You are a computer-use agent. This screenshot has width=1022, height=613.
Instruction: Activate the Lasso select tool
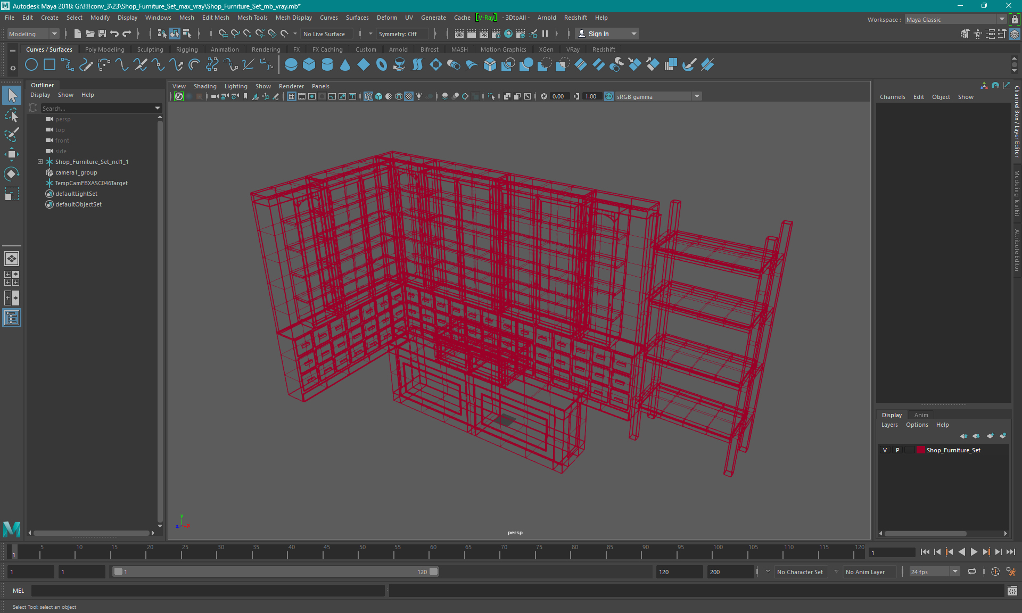pos(12,115)
